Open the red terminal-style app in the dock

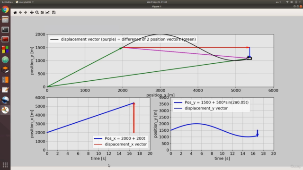(x=5, y=40)
